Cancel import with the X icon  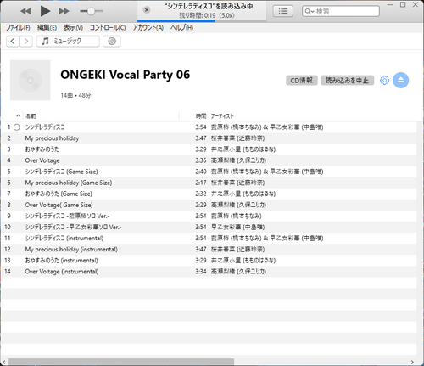point(147,10)
